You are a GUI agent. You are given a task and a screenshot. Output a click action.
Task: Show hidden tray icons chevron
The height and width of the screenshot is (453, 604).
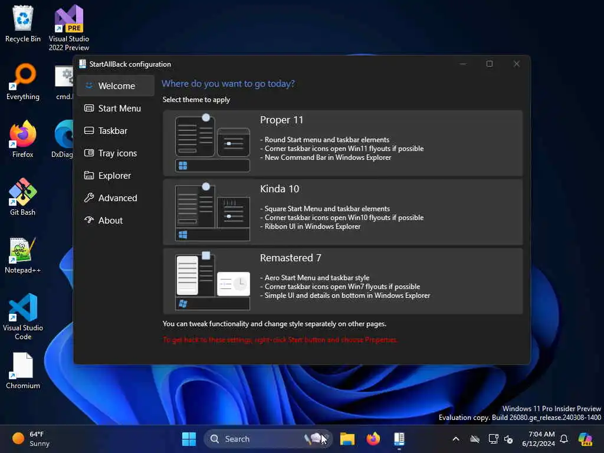[456, 439]
